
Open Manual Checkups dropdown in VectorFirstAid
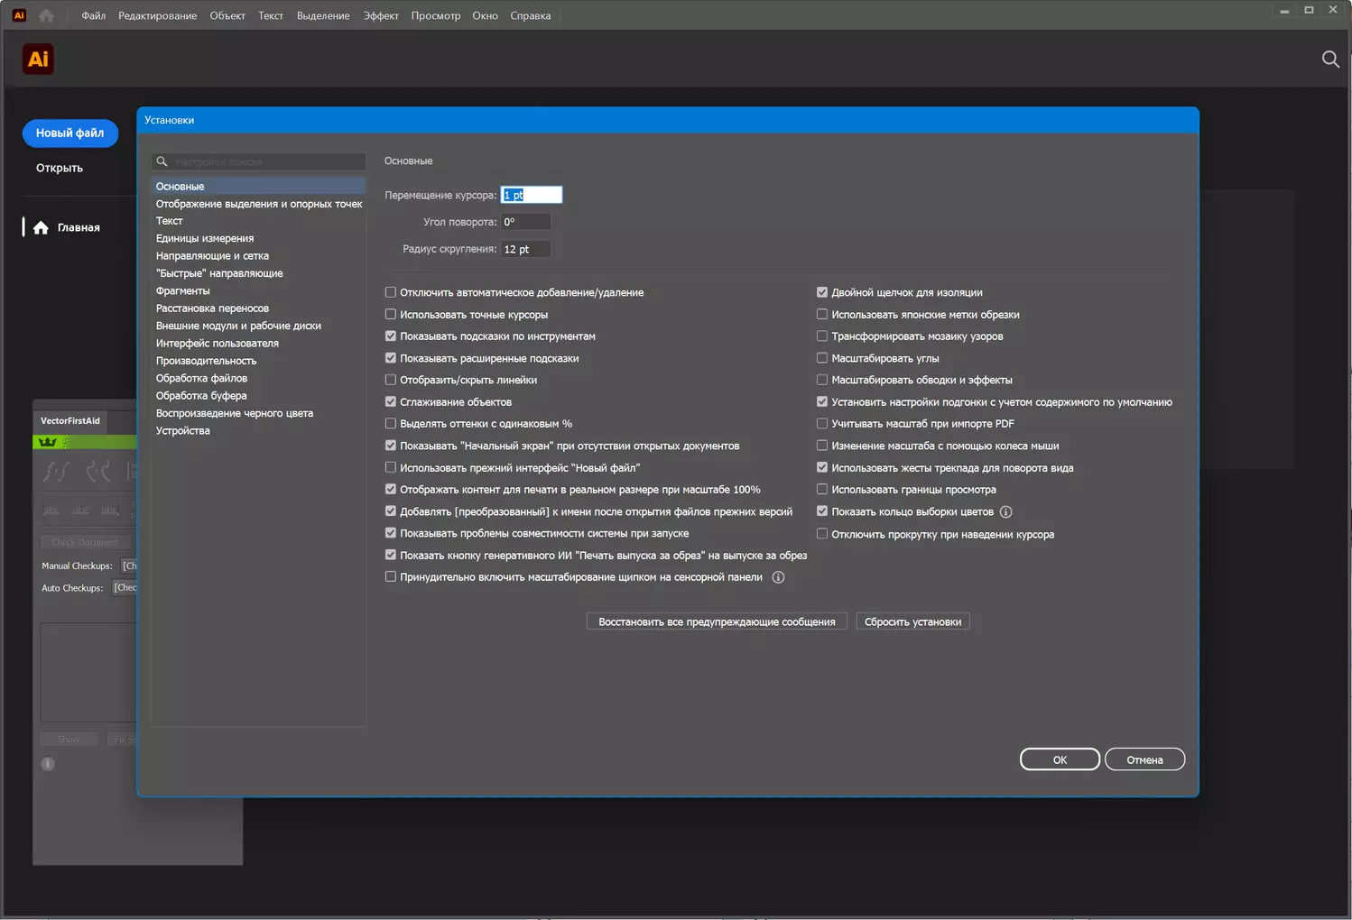[129, 566]
